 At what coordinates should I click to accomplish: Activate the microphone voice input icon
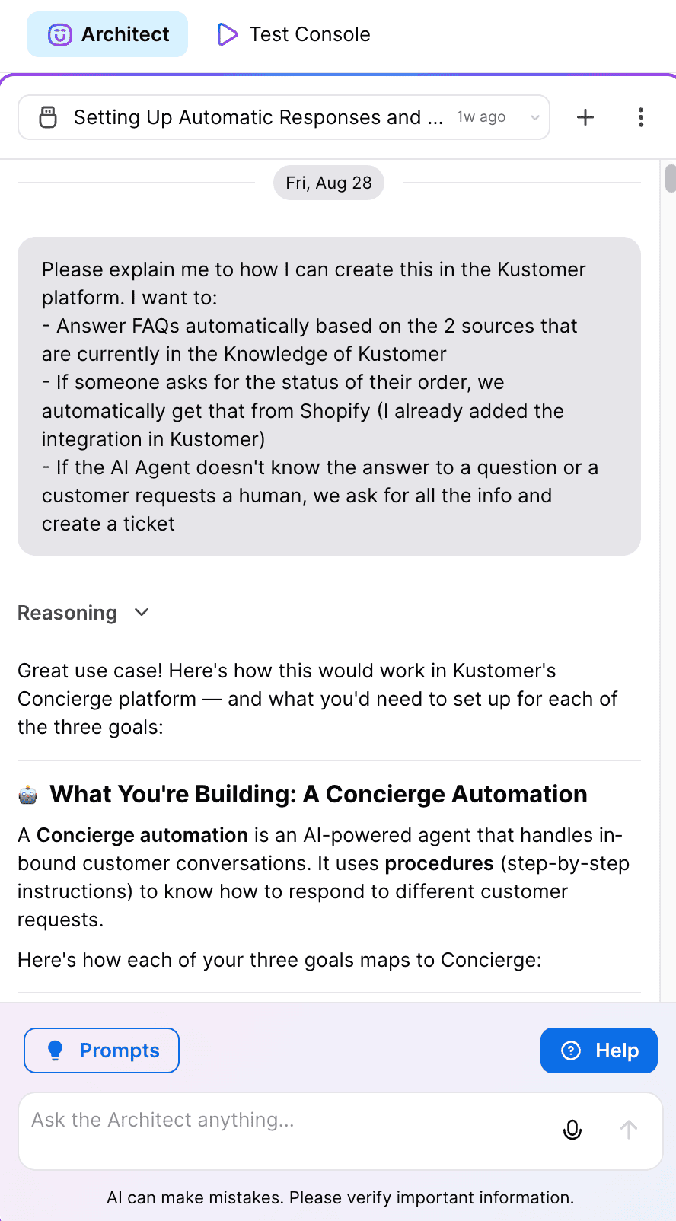click(572, 1130)
